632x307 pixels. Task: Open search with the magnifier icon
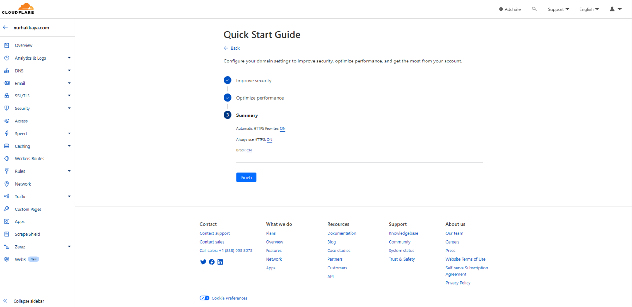pos(534,9)
